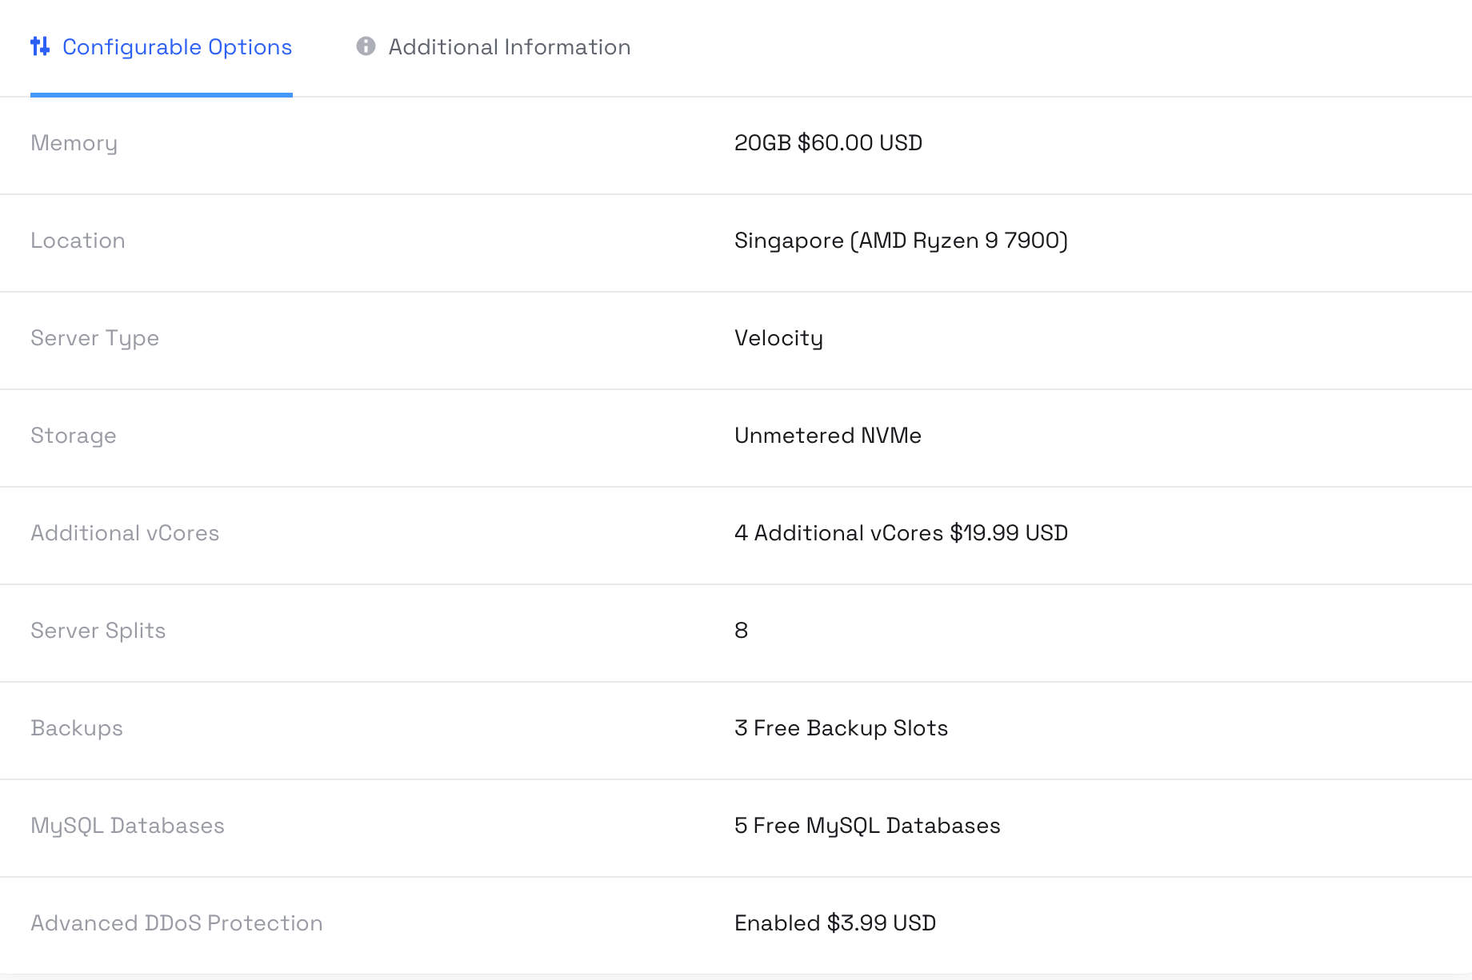
Task: Click the Server Splits value 8
Action: click(742, 631)
